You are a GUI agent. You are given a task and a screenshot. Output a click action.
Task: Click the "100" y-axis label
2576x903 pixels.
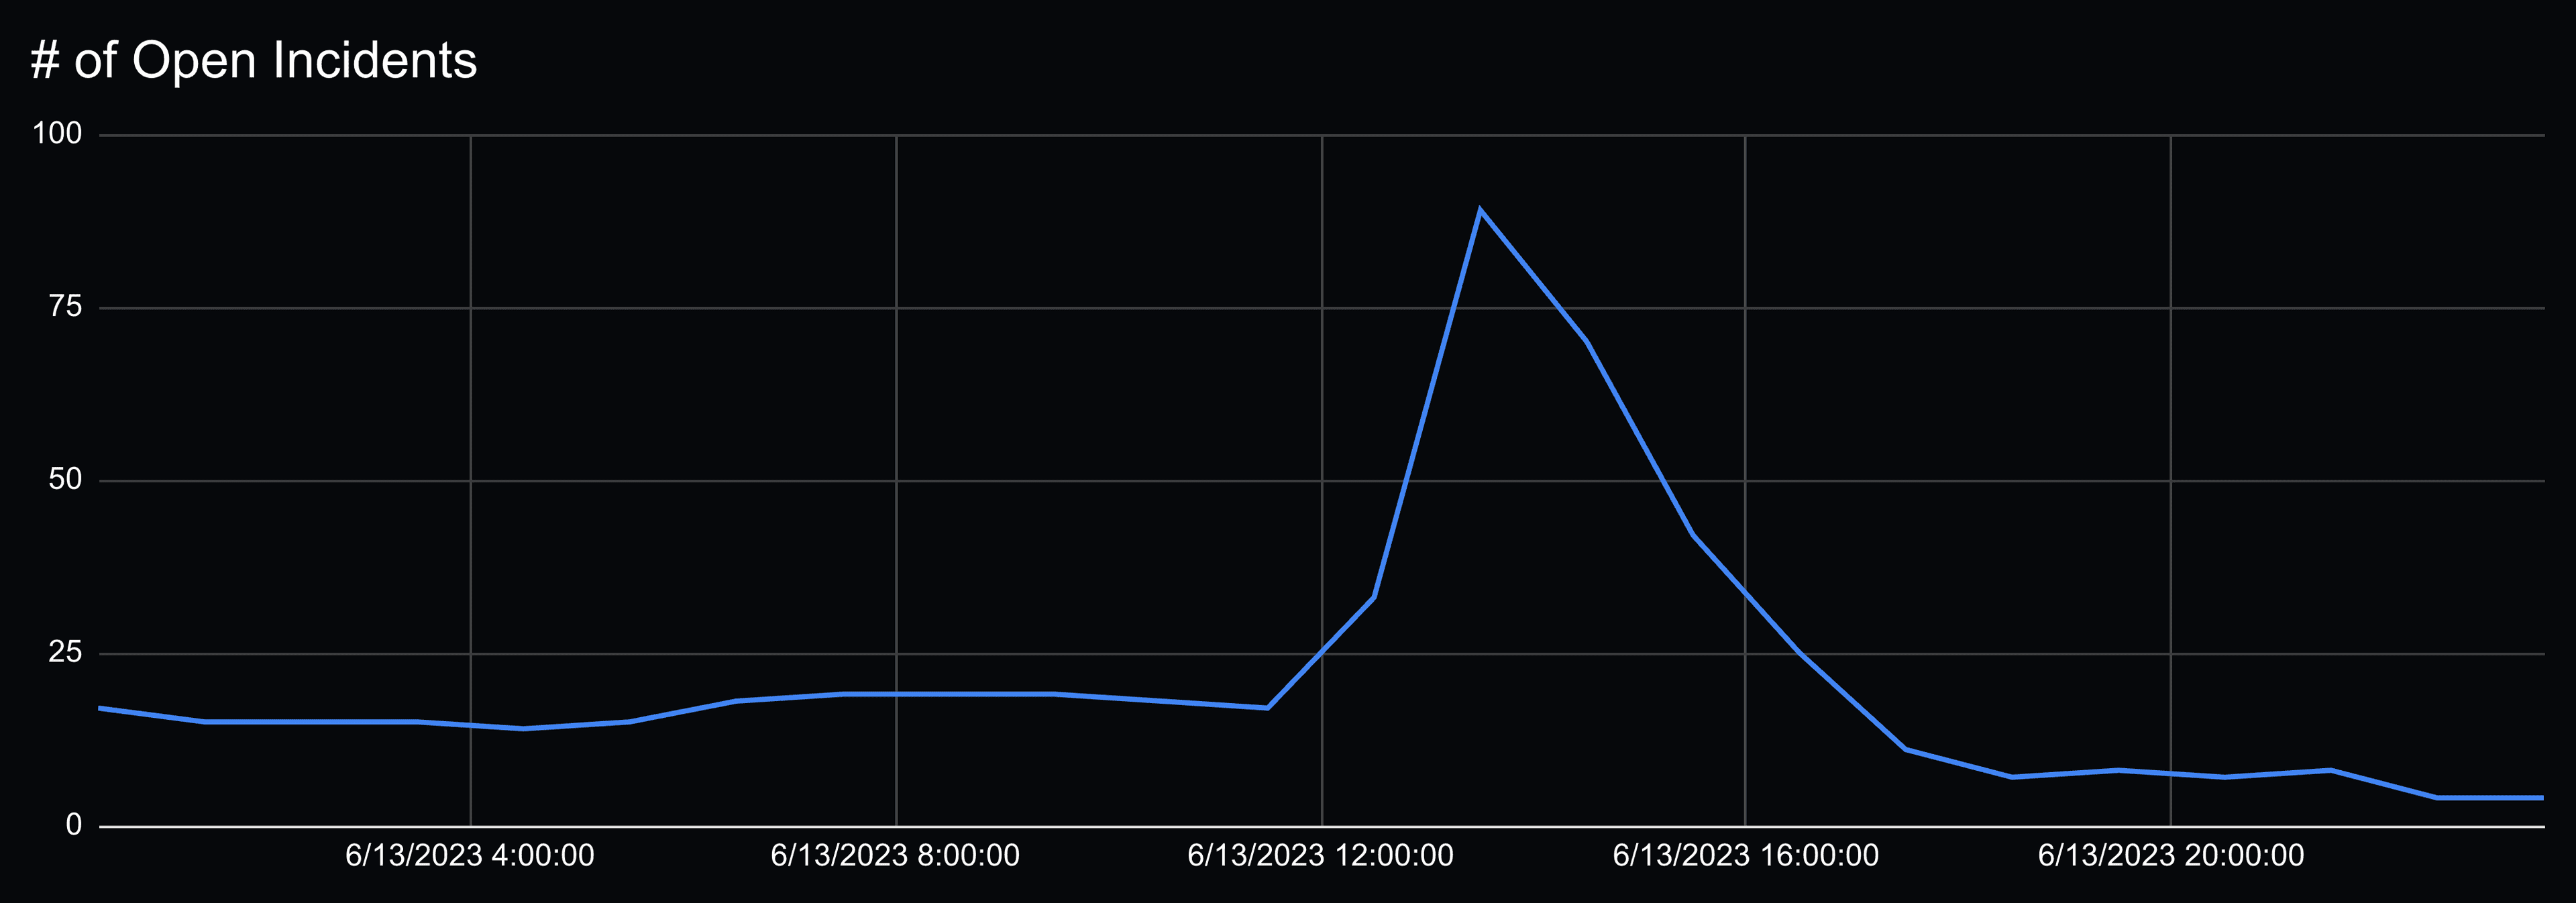pyautogui.click(x=58, y=133)
